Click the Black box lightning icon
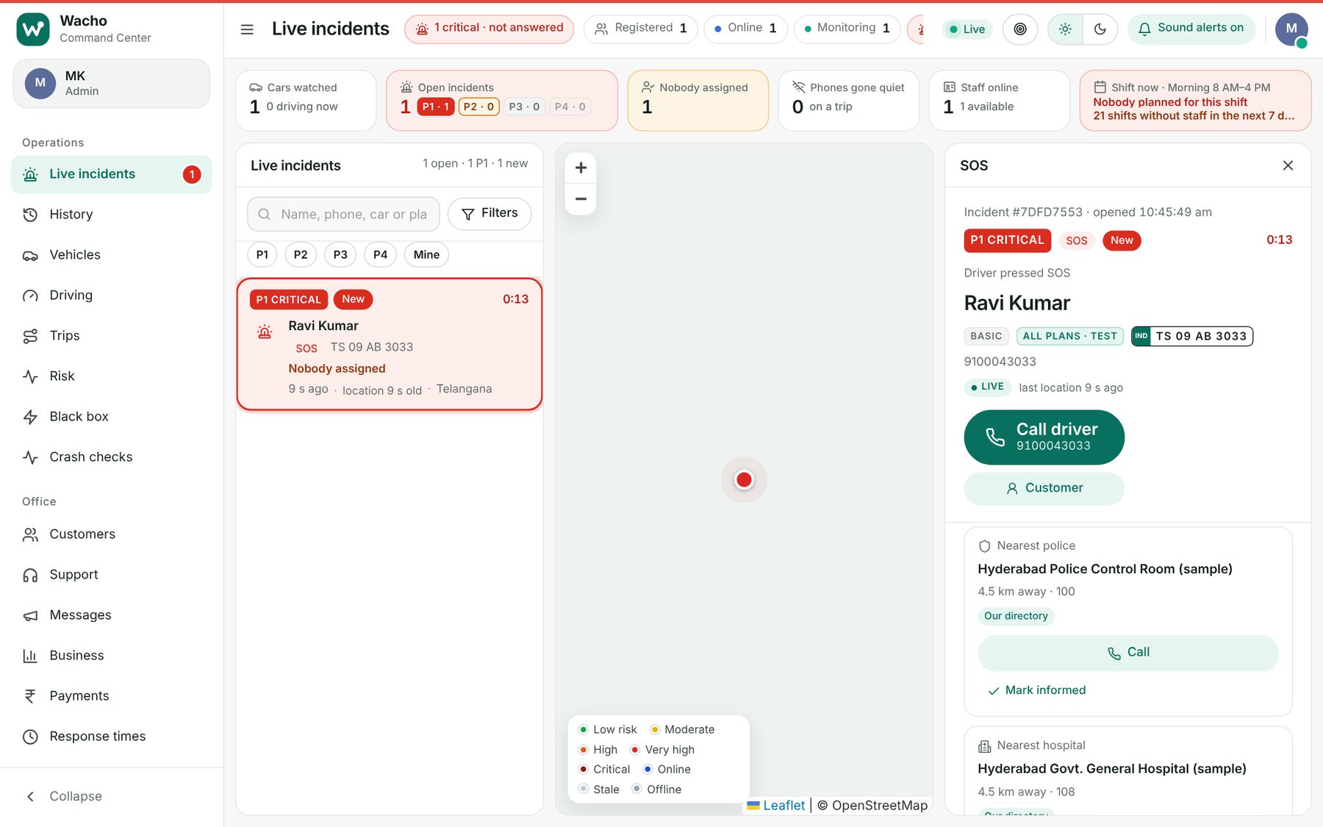Image resolution: width=1323 pixels, height=827 pixels. [x=30, y=417]
